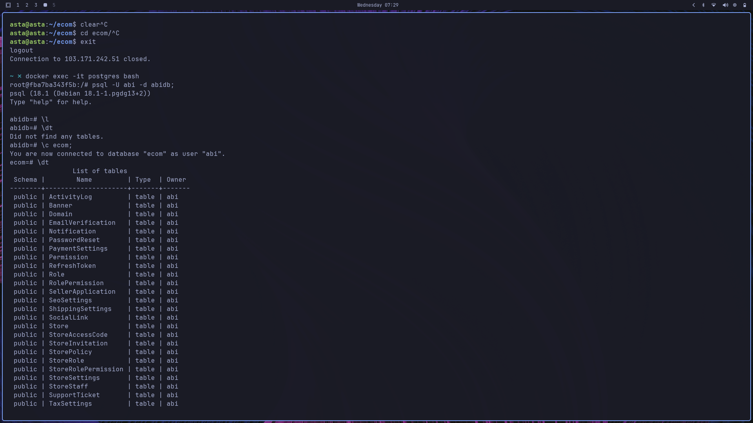The image size is (753, 423).
Task: Click the Wednesday 07:29 clock
Action: [377, 5]
